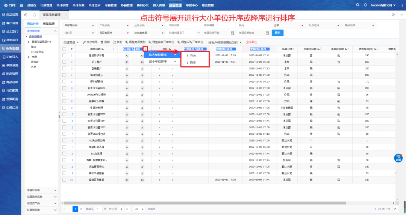Check the checkbox for row 3
Image resolution: width=406 pixels, height=215 pixels.
tap(64, 68)
